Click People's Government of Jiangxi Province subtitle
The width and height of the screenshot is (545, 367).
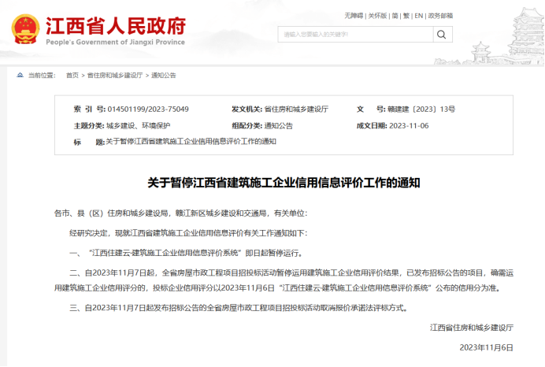tap(116, 42)
